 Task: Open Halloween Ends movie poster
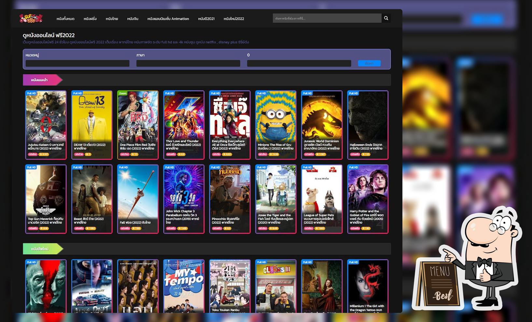click(368, 125)
